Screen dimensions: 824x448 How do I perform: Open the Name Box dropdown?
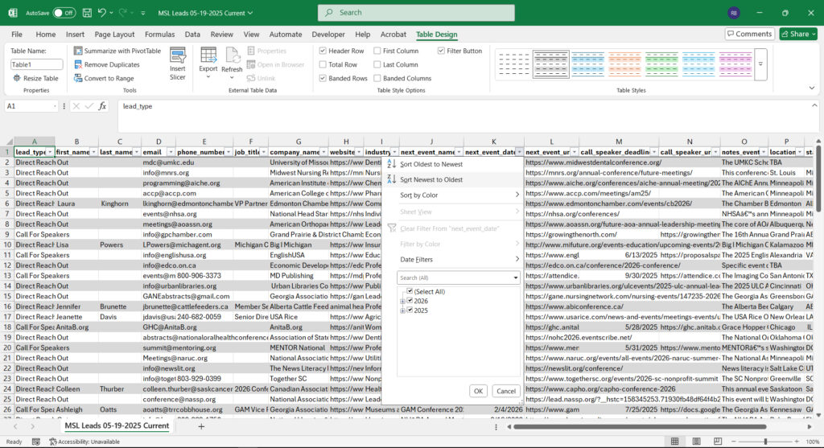tap(55, 106)
